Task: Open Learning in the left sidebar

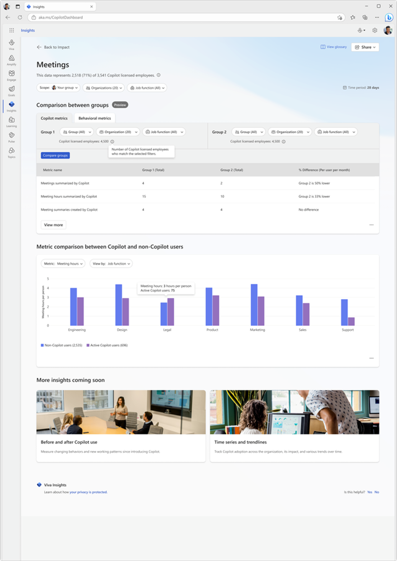Action: tap(11, 121)
